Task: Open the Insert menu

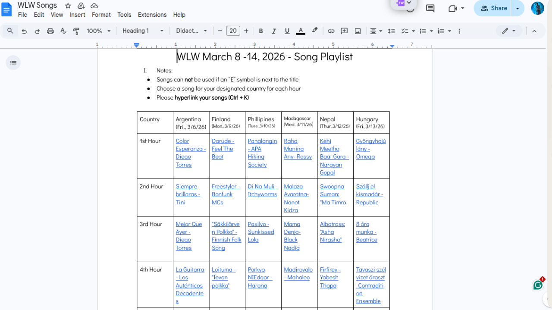Action: point(78,15)
